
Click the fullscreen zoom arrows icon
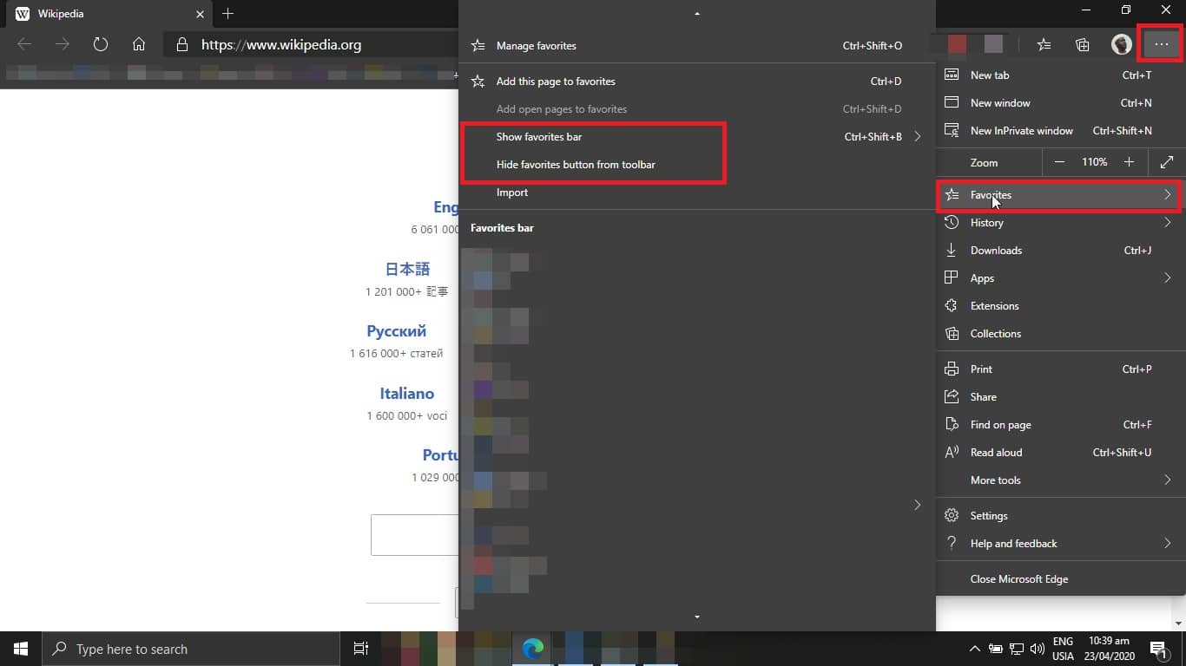[x=1167, y=162]
